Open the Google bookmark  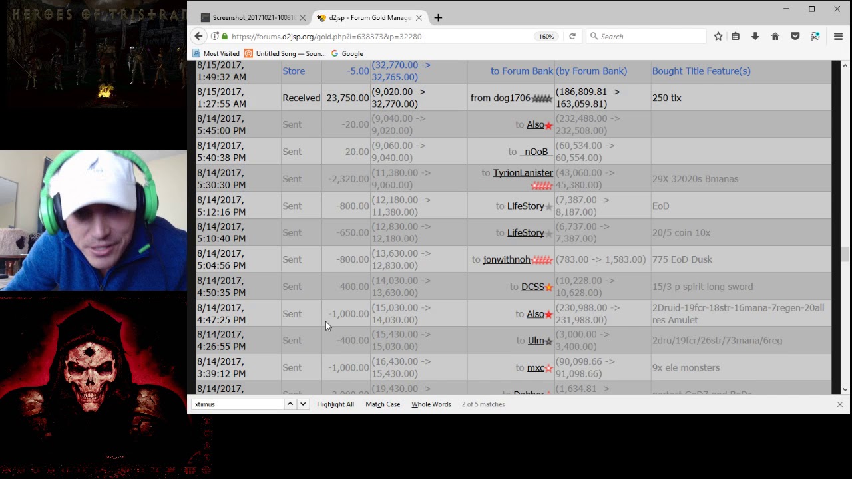click(347, 53)
